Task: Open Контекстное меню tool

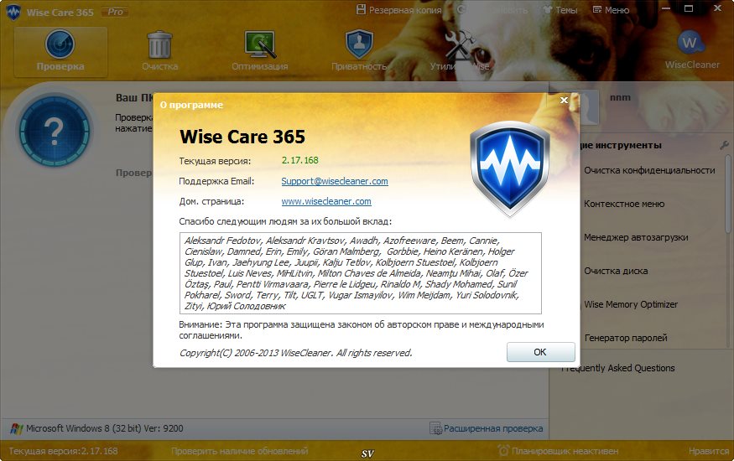Action: 624,204
